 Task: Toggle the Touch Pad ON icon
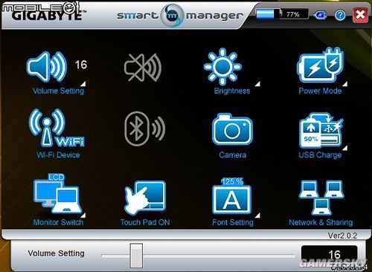coord(145,198)
